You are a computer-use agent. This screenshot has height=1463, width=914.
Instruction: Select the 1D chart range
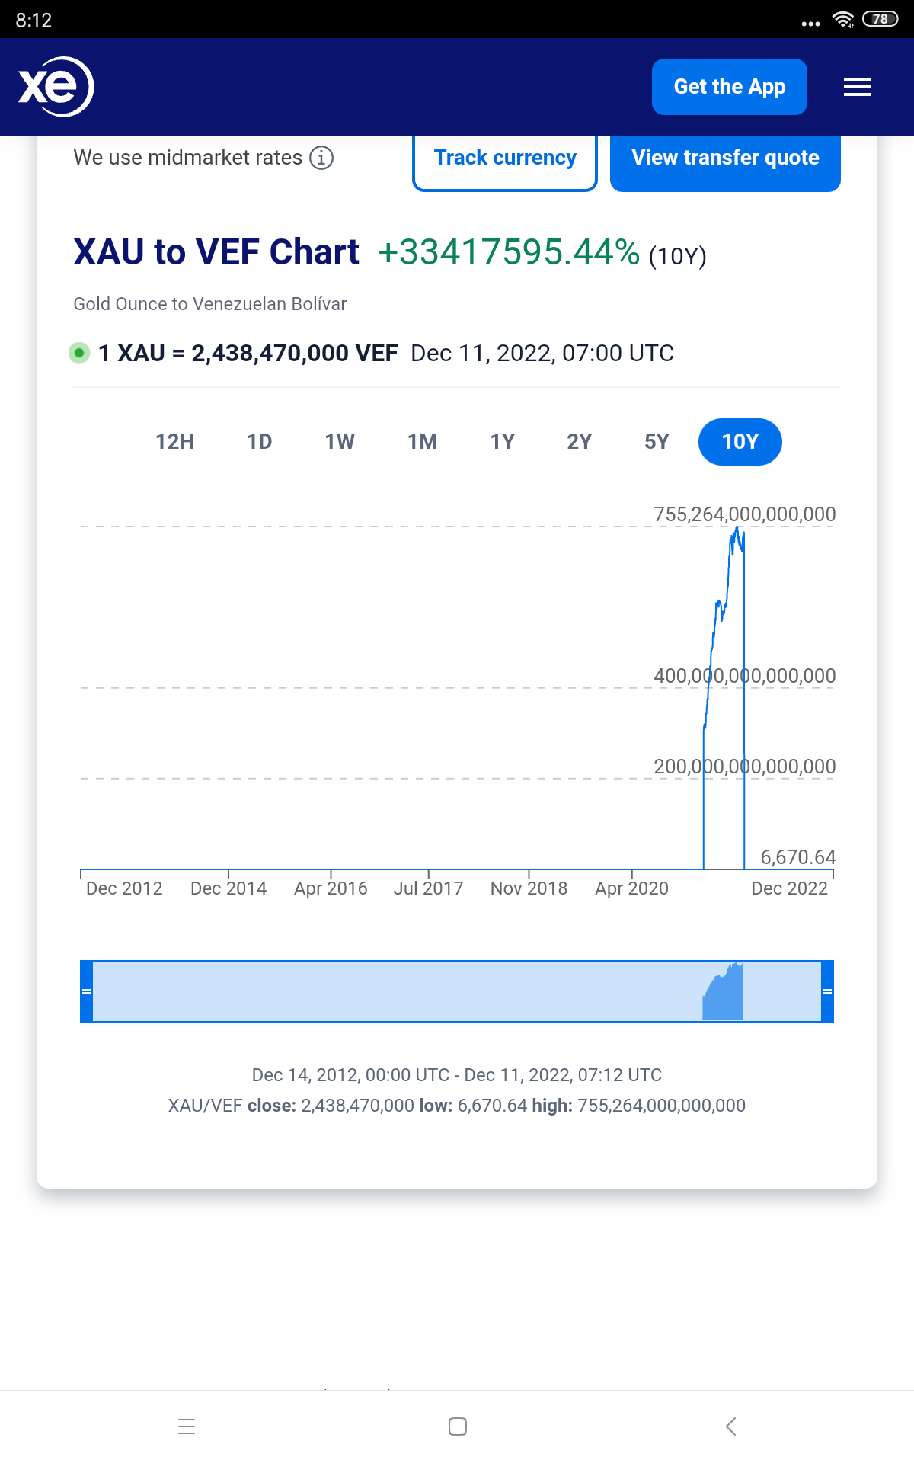tap(259, 442)
